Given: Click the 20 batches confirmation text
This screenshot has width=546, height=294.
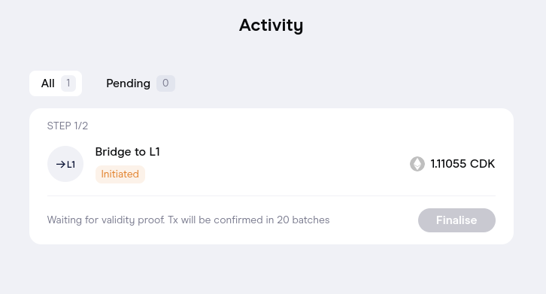Looking at the screenshot, I should 303,220.
